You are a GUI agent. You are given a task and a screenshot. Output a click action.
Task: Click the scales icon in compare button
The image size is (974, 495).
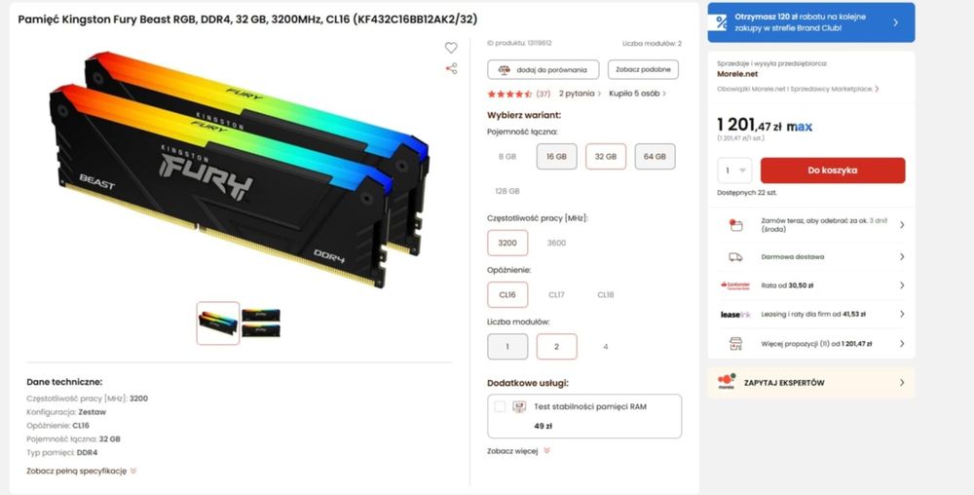[505, 69]
